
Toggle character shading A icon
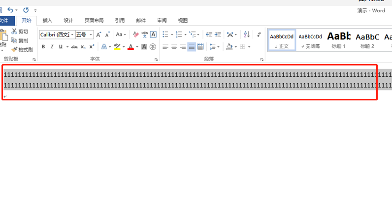[144, 47]
